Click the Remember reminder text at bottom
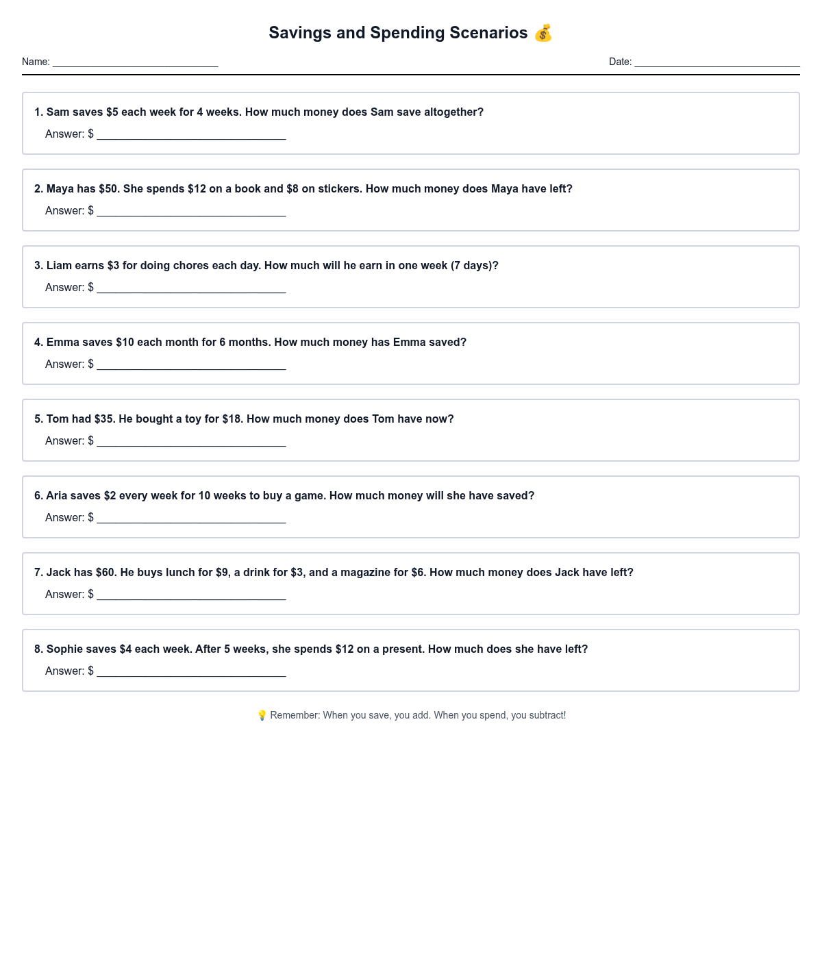This screenshot has height=959, width=822. tap(418, 715)
